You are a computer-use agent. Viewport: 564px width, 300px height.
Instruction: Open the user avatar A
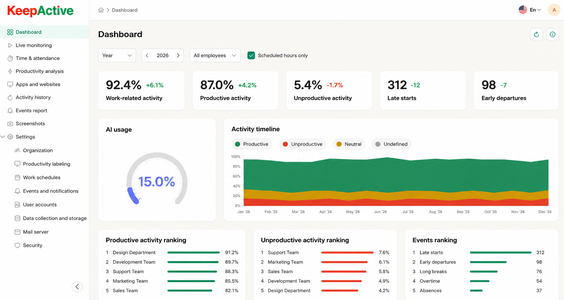point(554,10)
